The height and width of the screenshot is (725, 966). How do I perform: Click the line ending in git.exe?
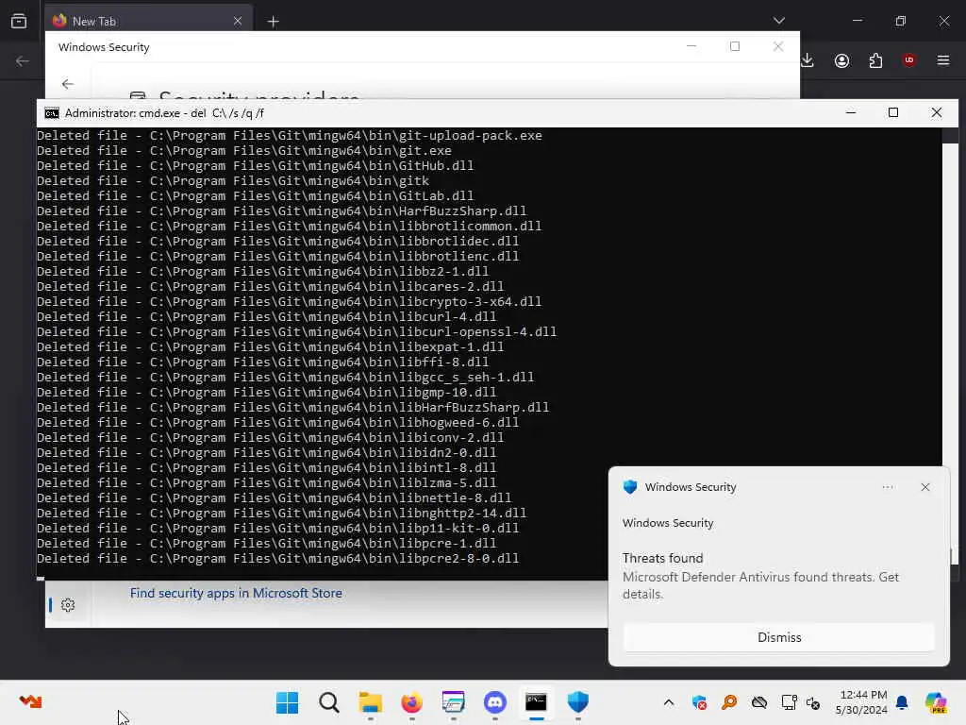[244, 150]
